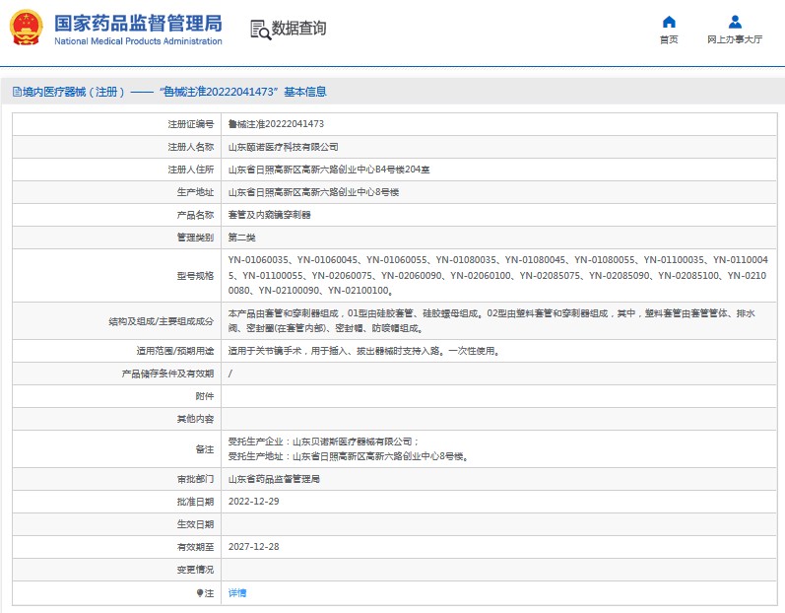Click the entrusted manufacturer 山东贝诺斯医疗器械有限公司 line
The width and height of the screenshot is (785, 613).
323,442
